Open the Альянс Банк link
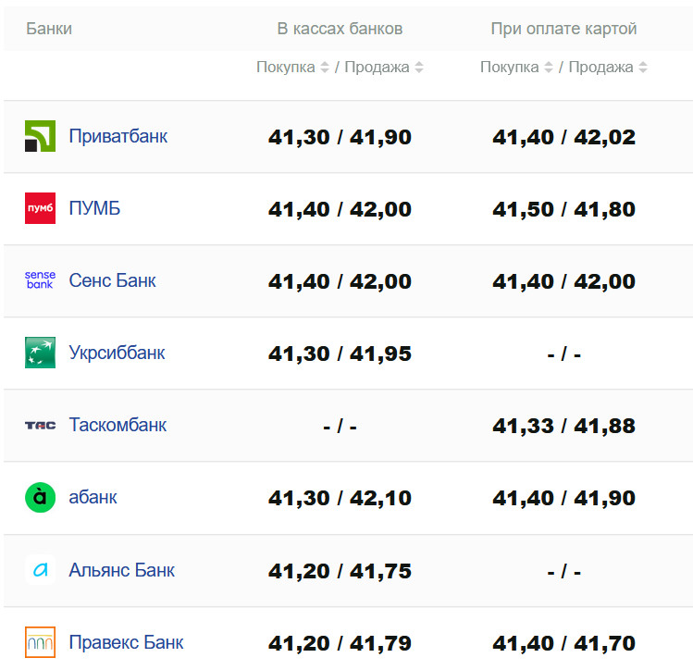The width and height of the screenshot is (693, 670). point(121,570)
